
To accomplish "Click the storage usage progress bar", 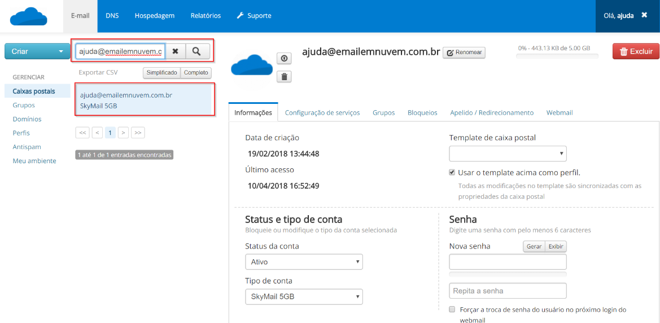I will tap(557, 56).
